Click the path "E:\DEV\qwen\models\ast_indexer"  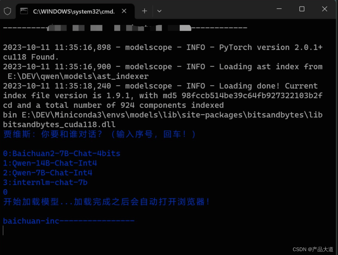[78, 76]
